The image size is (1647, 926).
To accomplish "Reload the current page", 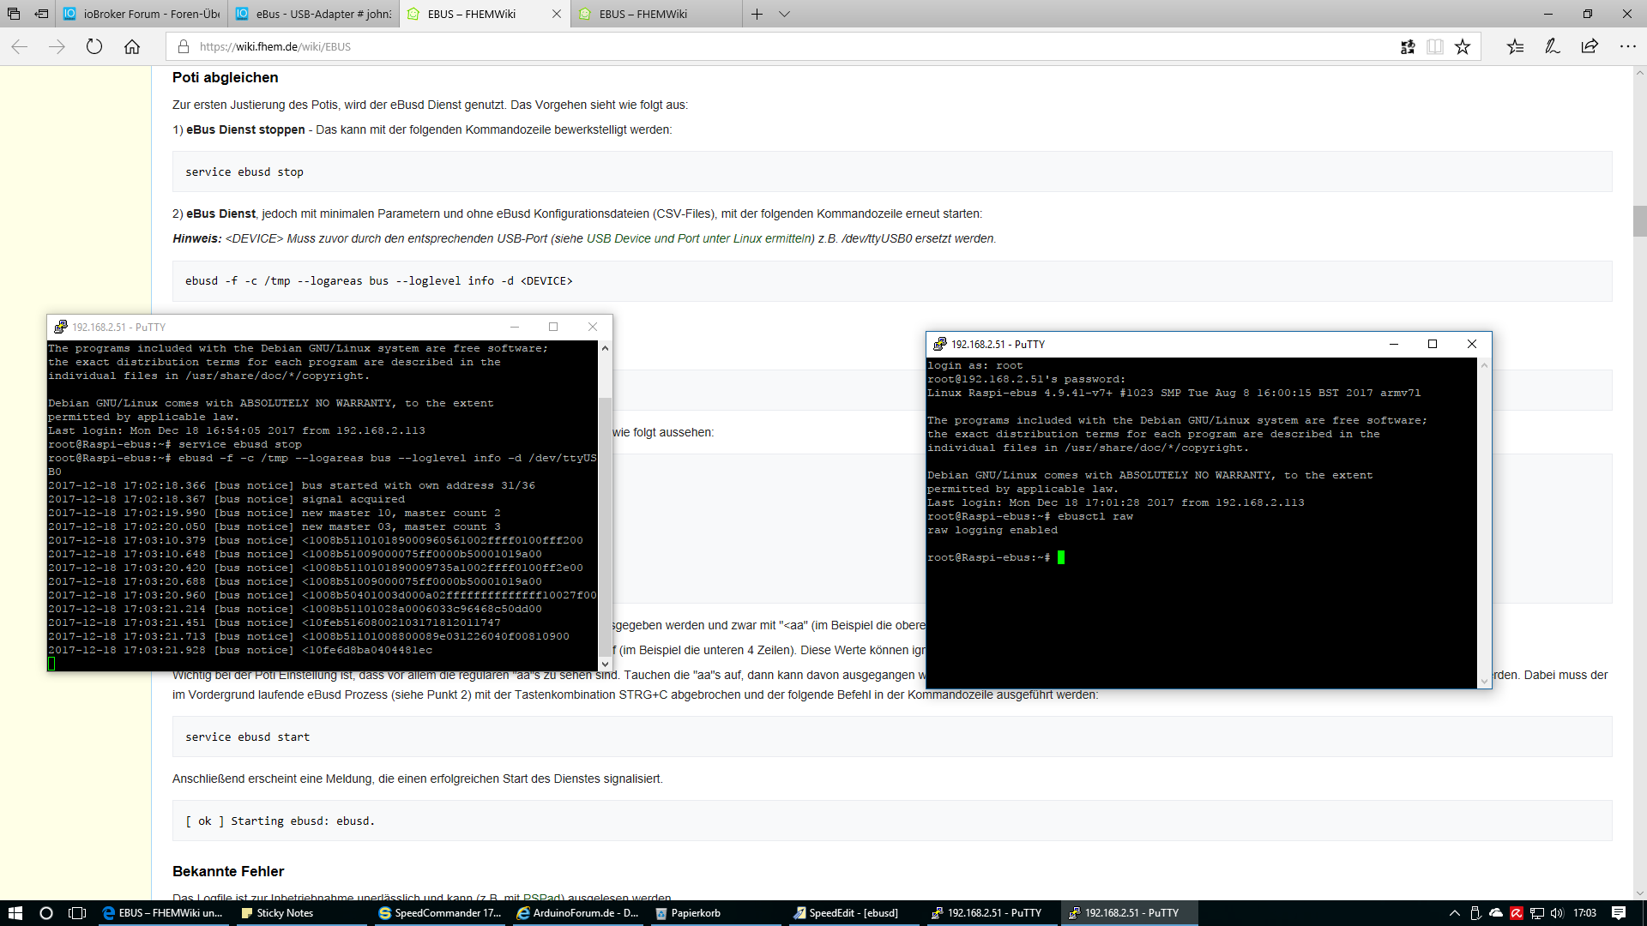I will 94,47.
